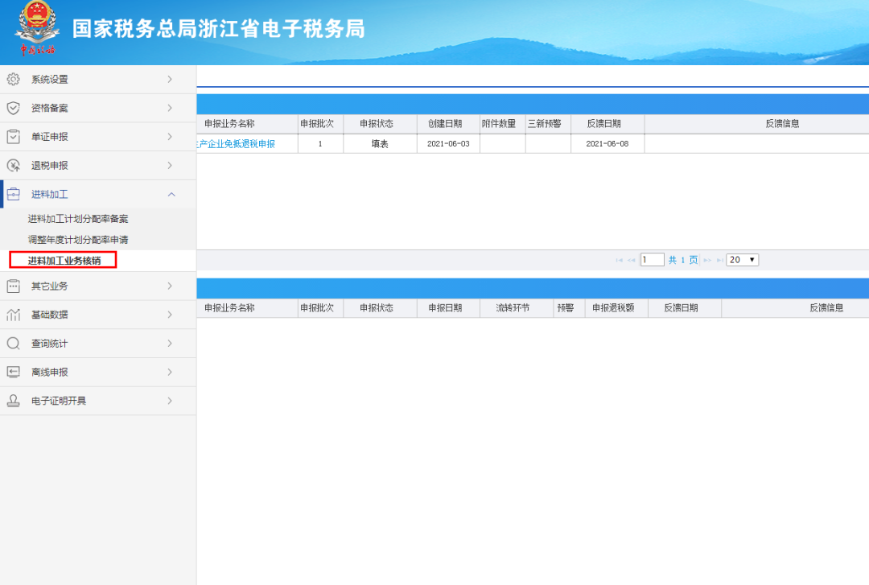Click 申报状态 header in lower table
869x585 pixels.
377,307
